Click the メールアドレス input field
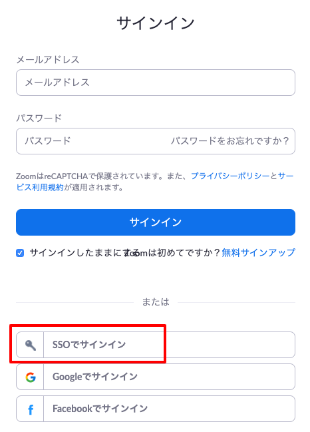 (x=156, y=83)
